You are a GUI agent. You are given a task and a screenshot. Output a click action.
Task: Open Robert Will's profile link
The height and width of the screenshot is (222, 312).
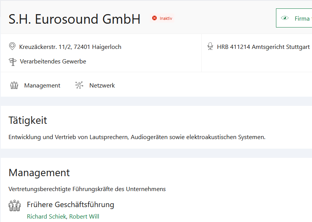click(84, 216)
